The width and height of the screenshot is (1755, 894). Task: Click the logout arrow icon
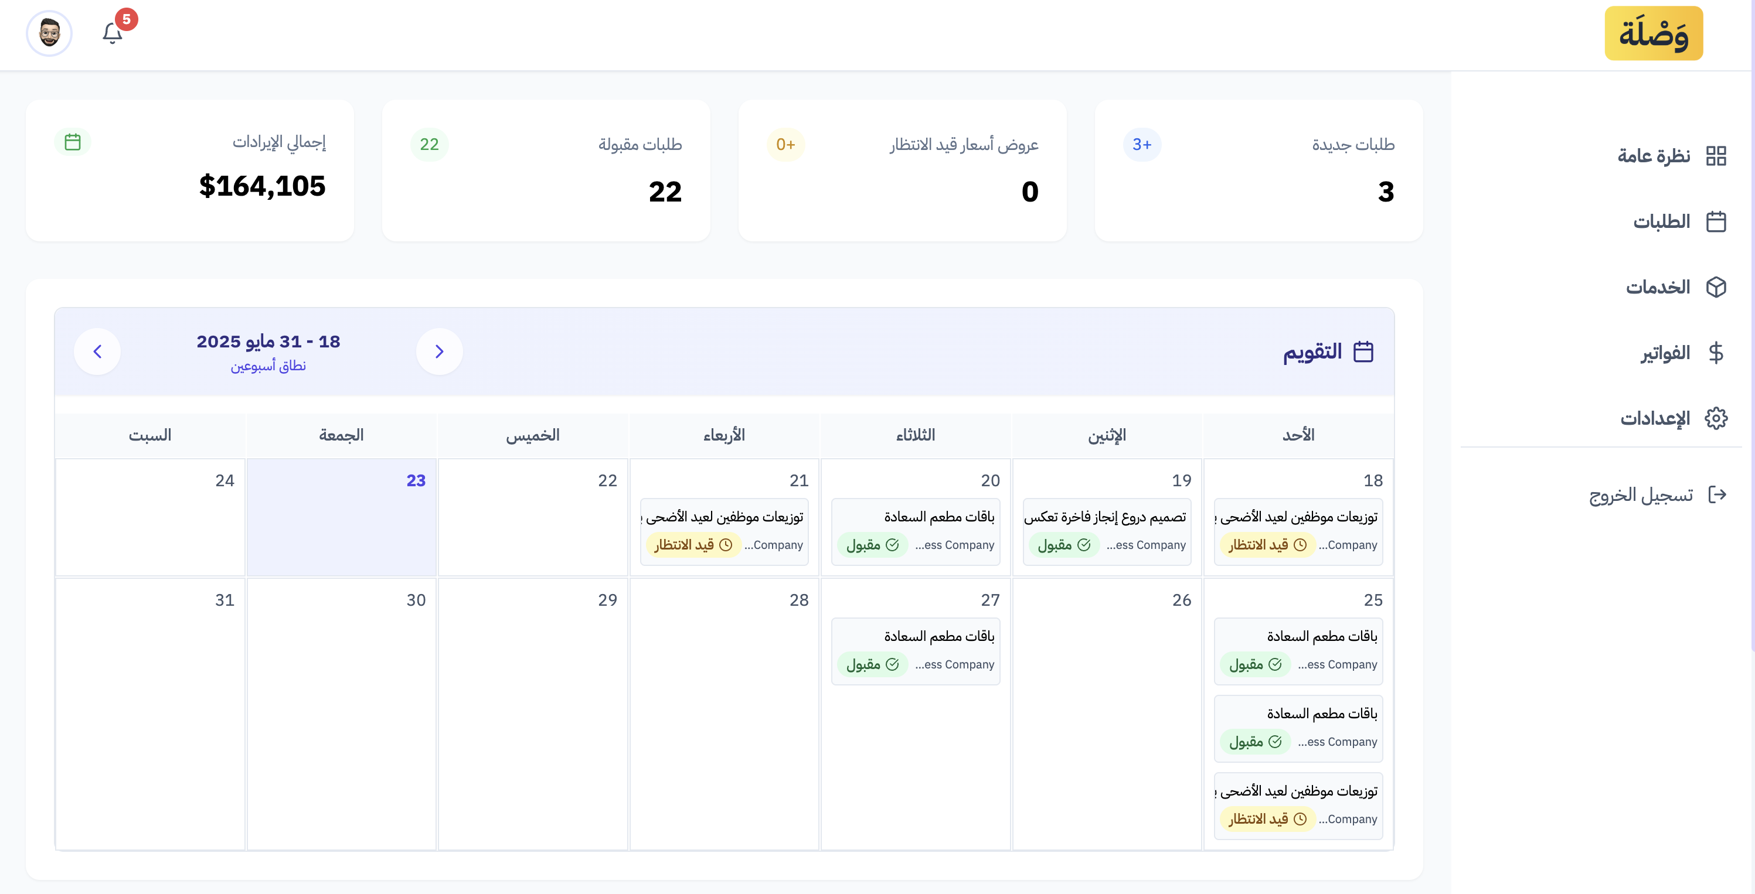pos(1717,494)
